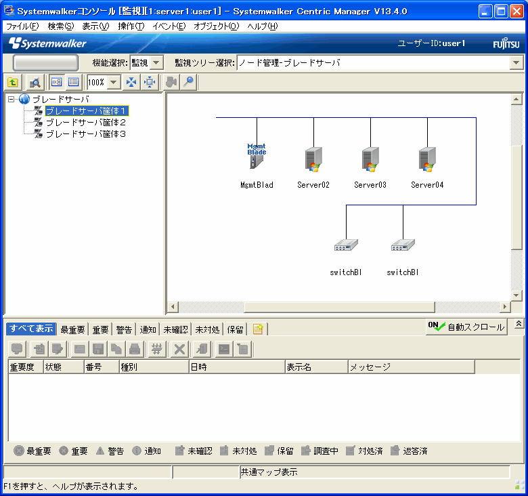The height and width of the screenshot is (496, 528).
Task: Click the shrink-to-fit arrows icon
Action: [x=131, y=82]
